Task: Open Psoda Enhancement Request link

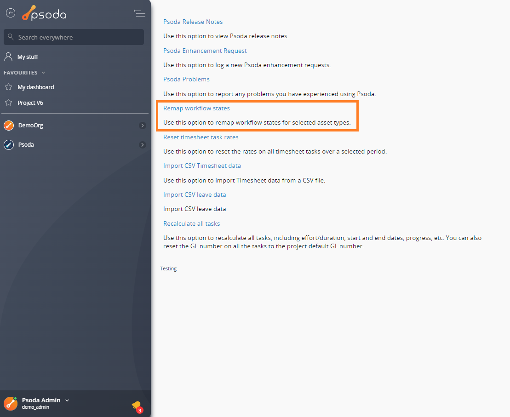Action: [205, 51]
